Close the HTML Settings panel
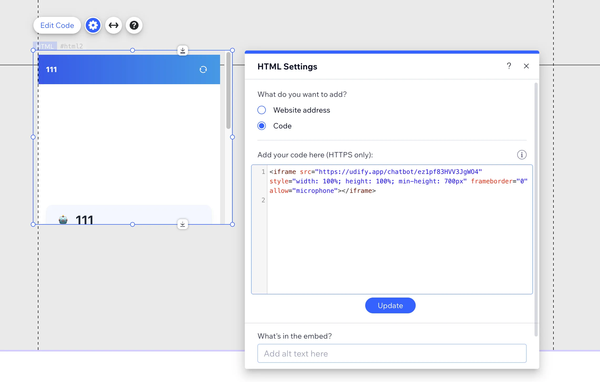 pos(526,66)
